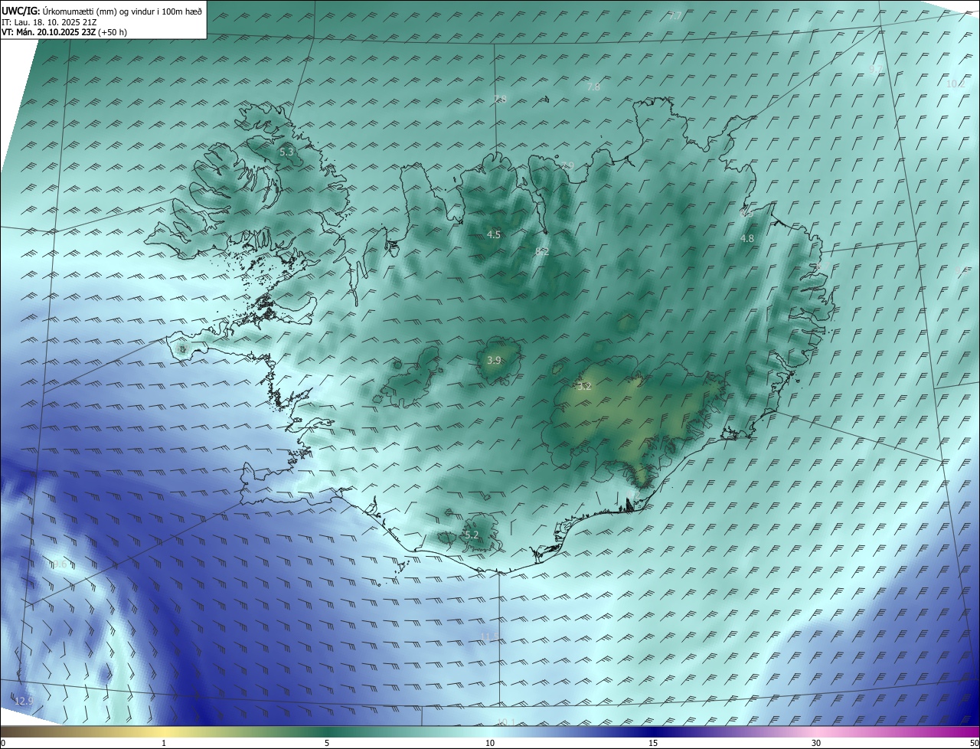
Task: Click the 3.9 value on the glacier
Action: pos(494,360)
